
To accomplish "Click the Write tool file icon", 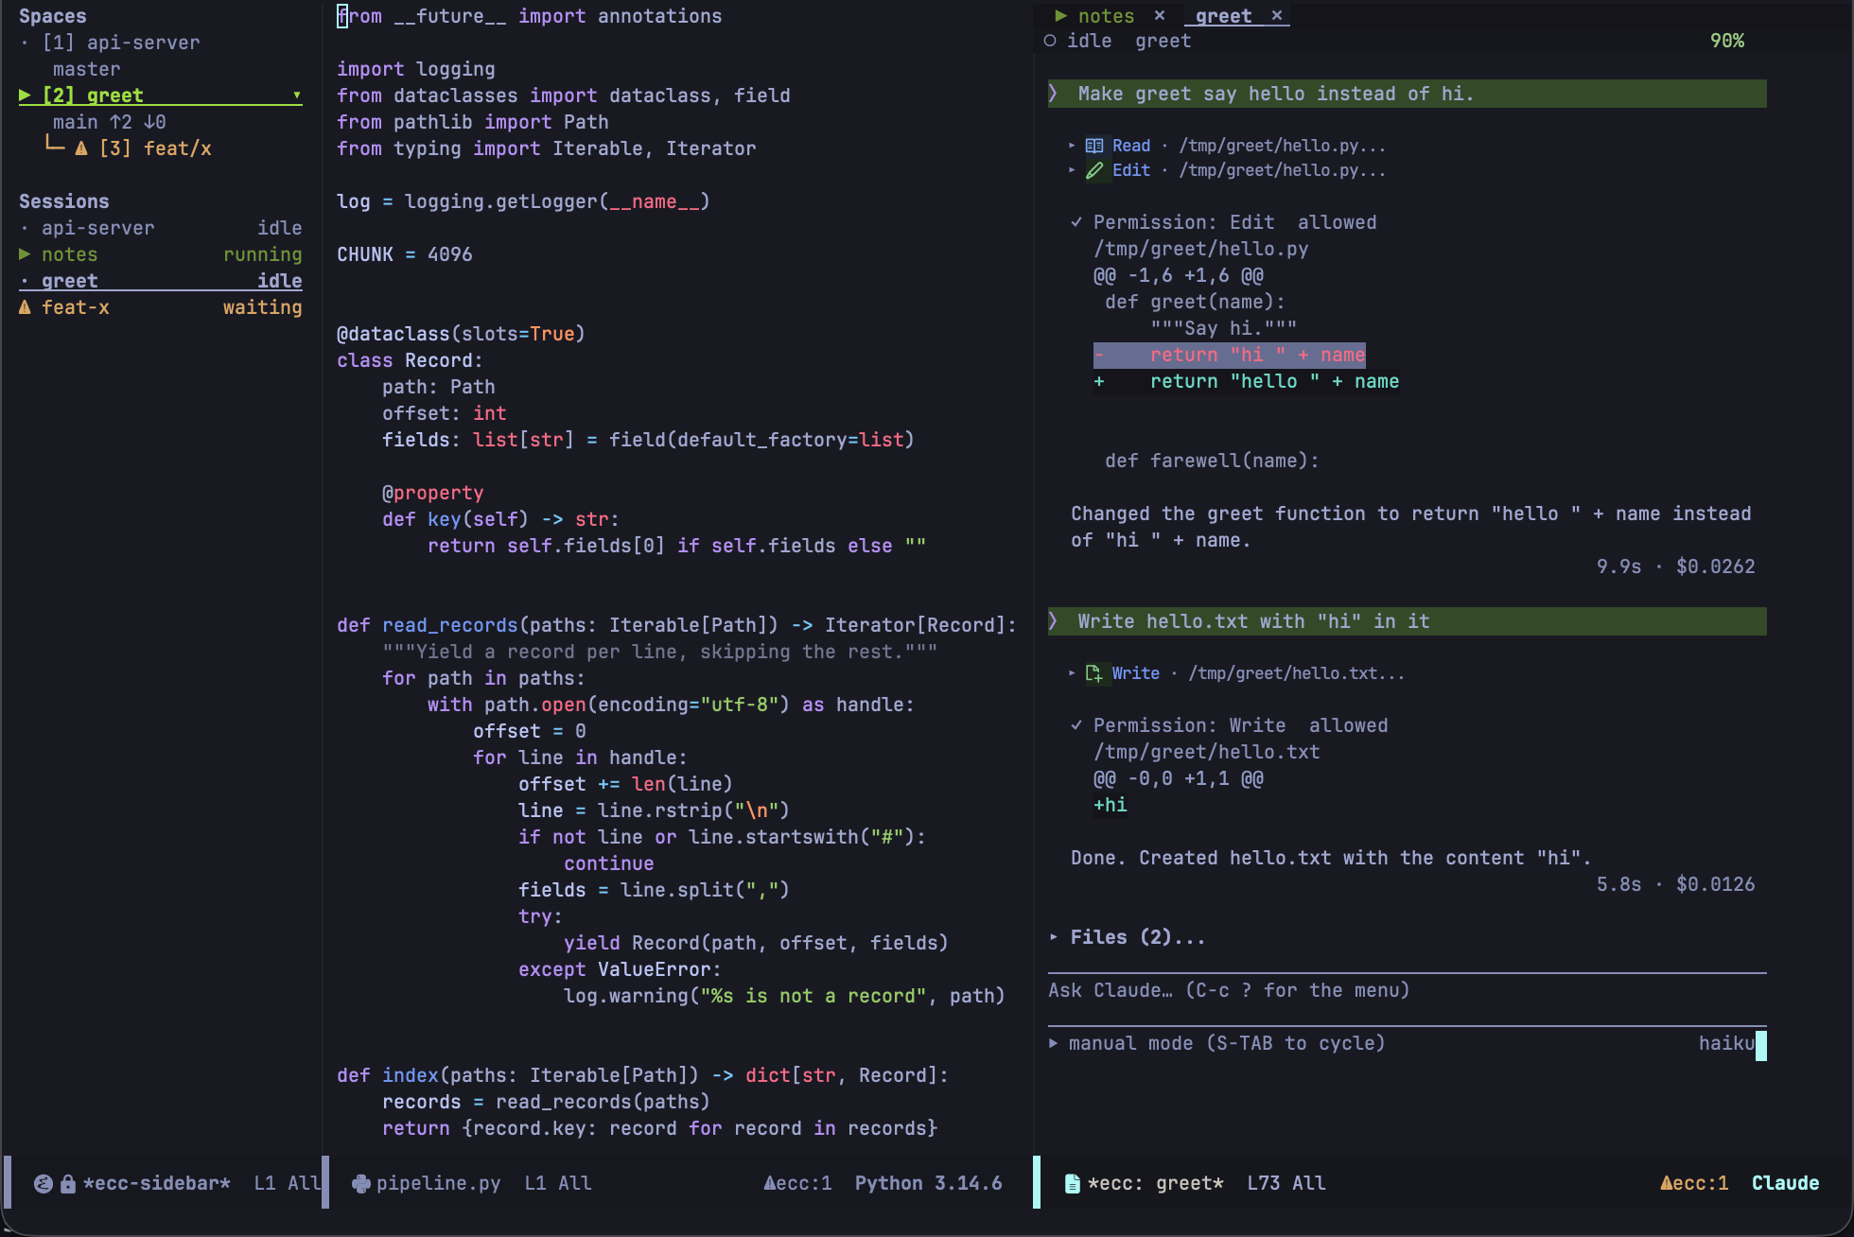I will click(1093, 673).
